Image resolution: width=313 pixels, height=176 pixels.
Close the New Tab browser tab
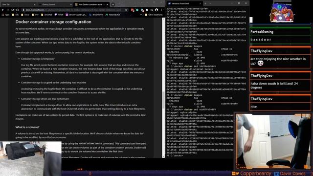[x=35, y=4]
